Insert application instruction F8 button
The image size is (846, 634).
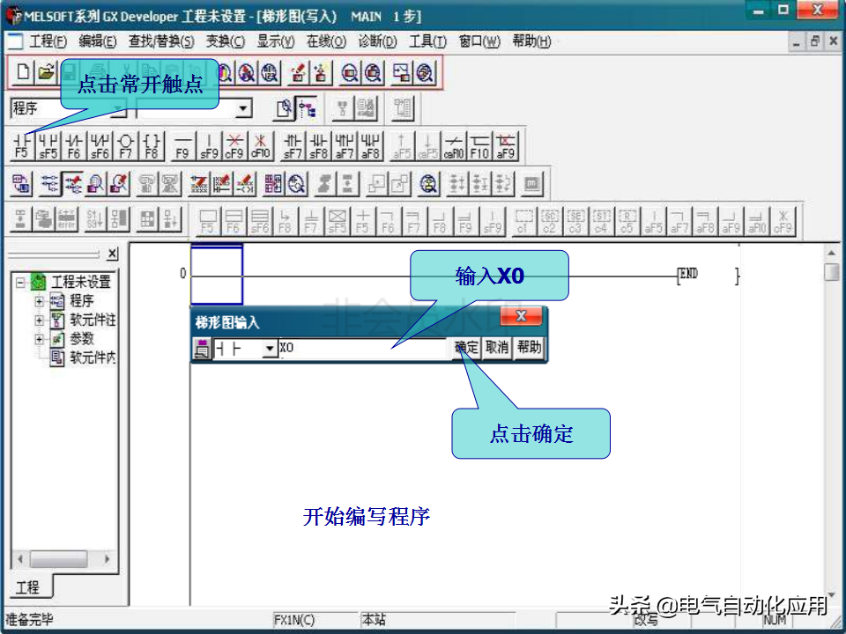pos(152,146)
